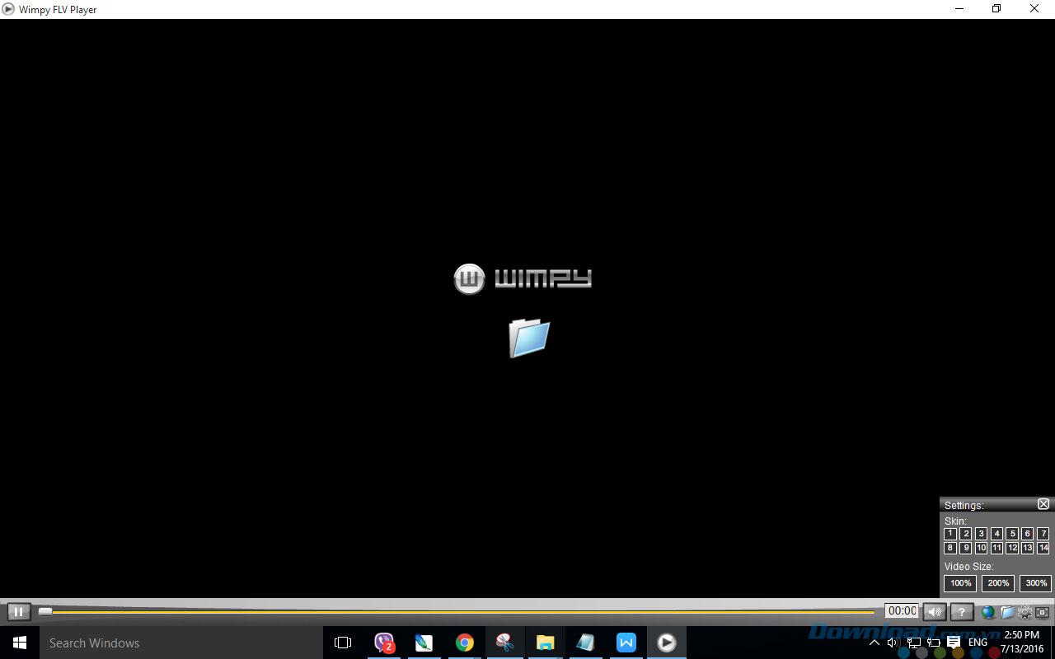Viewport: 1055px width, 659px height.
Task: Open a video via the center folder icon
Action: [529, 338]
